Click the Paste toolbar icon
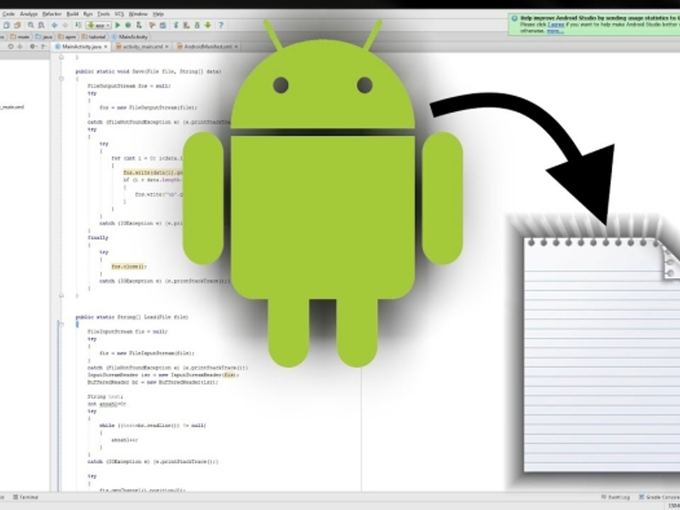 tap(17, 25)
